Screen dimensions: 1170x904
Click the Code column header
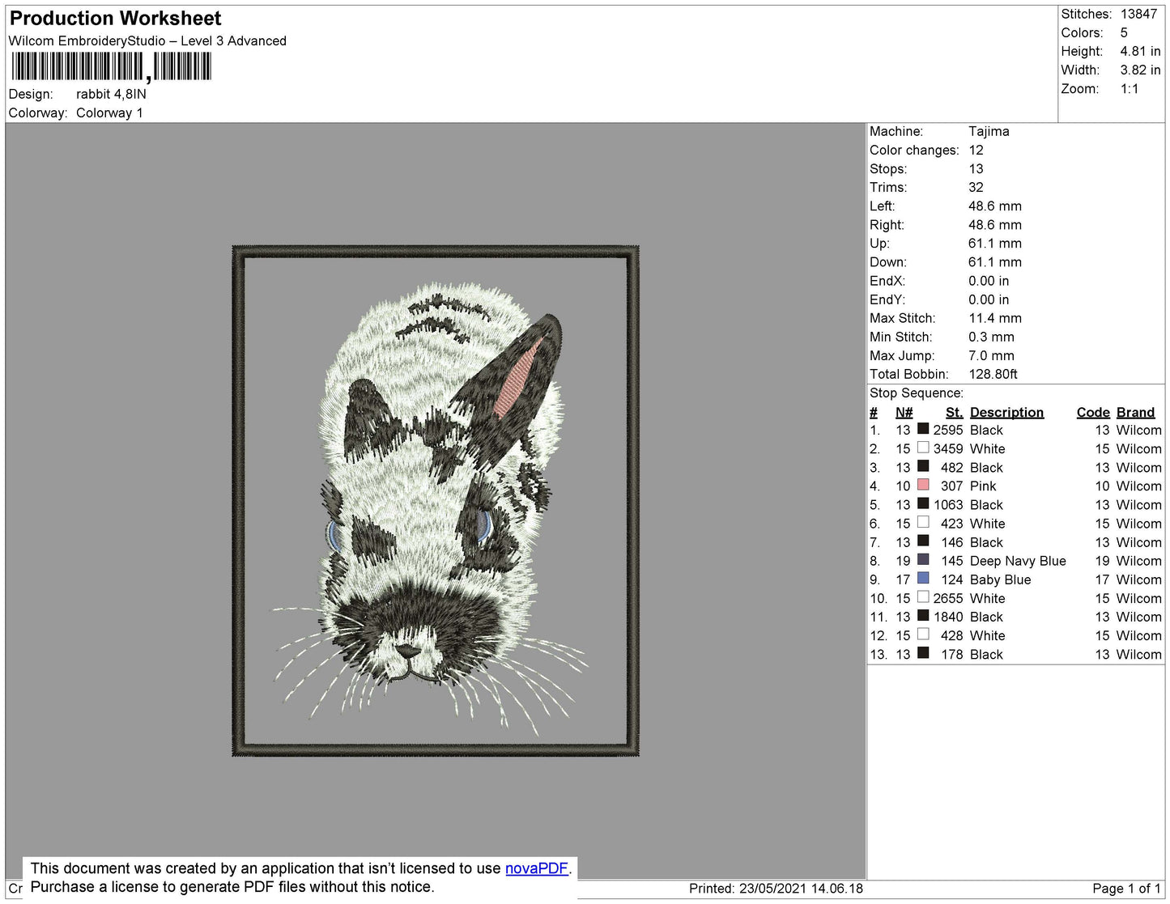tap(1093, 412)
